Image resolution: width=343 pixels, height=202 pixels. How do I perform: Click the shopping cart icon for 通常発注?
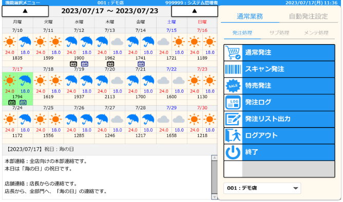[x=233, y=52]
